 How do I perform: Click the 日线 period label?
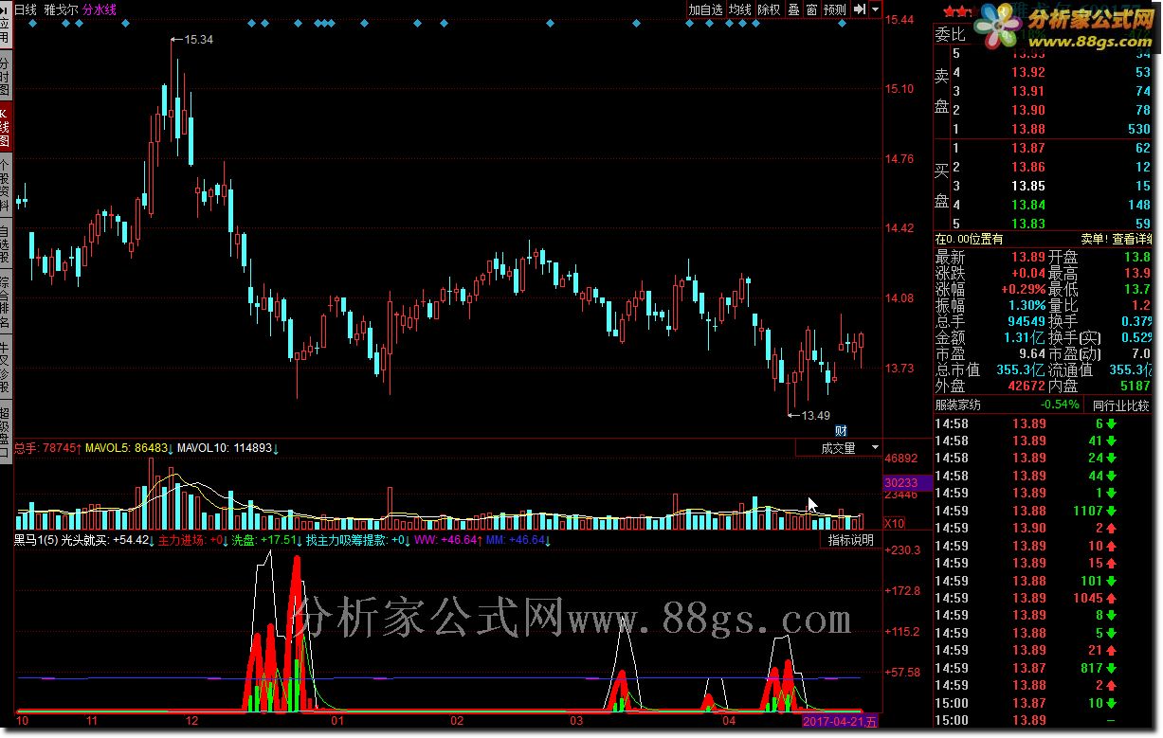click(x=26, y=9)
